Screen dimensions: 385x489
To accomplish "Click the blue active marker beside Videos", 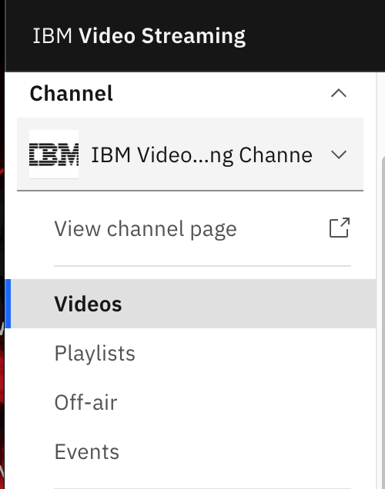I will [x=8, y=304].
